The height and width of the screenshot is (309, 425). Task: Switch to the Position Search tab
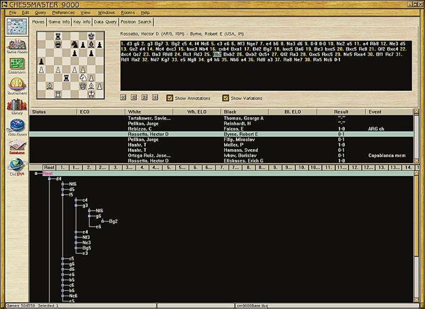click(x=136, y=22)
